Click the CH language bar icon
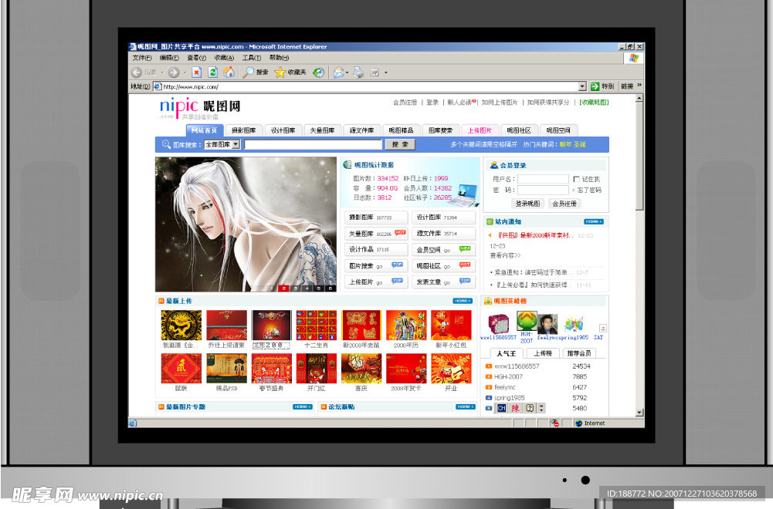This screenshot has width=773, height=509. (502, 408)
